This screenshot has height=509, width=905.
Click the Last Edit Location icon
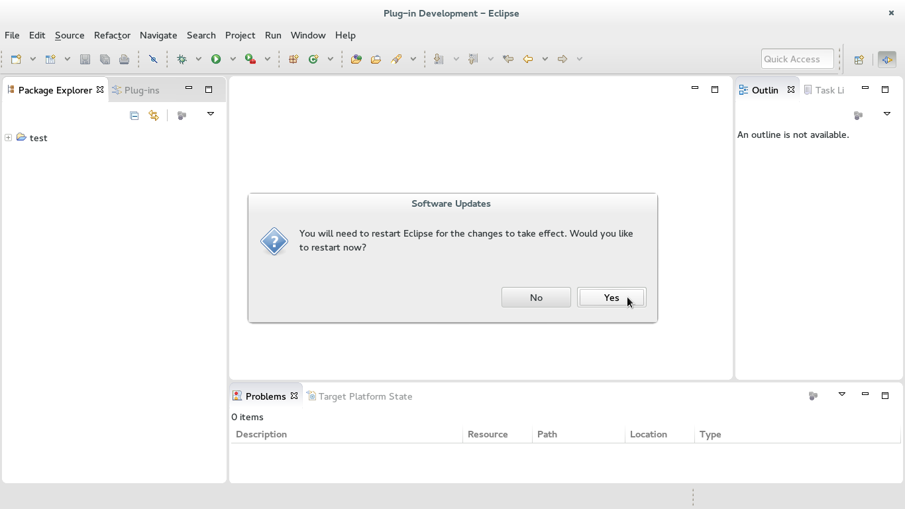pyautogui.click(x=508, y=59)
